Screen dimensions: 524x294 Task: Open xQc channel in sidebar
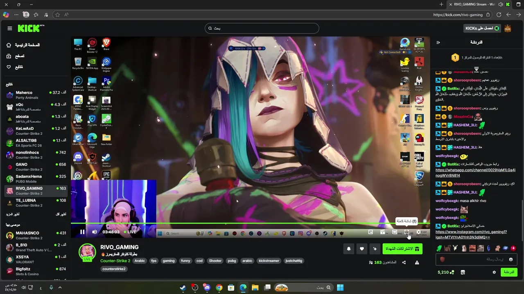pyautogui.click(x=36, y=107)
